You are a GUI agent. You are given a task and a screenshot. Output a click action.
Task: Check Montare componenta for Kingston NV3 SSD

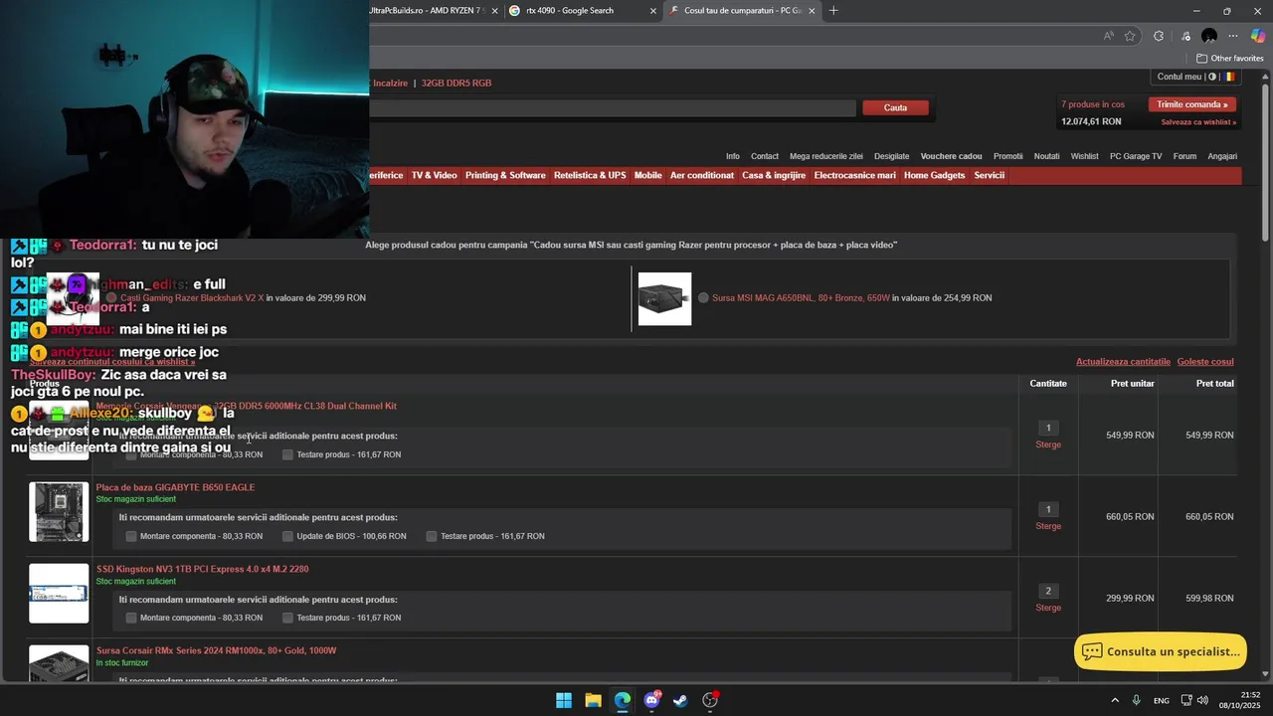click(131, 618)
